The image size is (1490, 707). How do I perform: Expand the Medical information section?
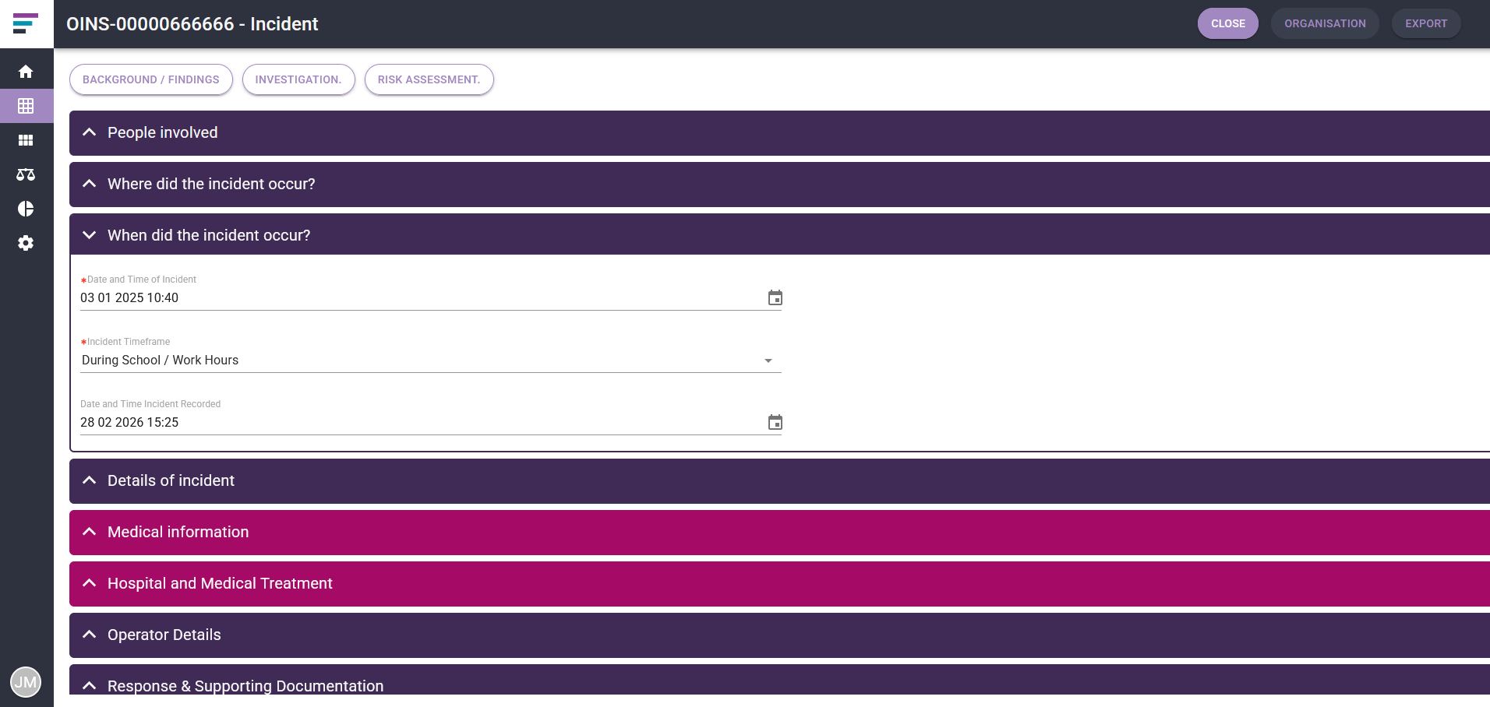point(779,533)
